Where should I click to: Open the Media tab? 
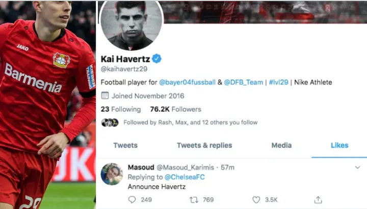point(281,145)
